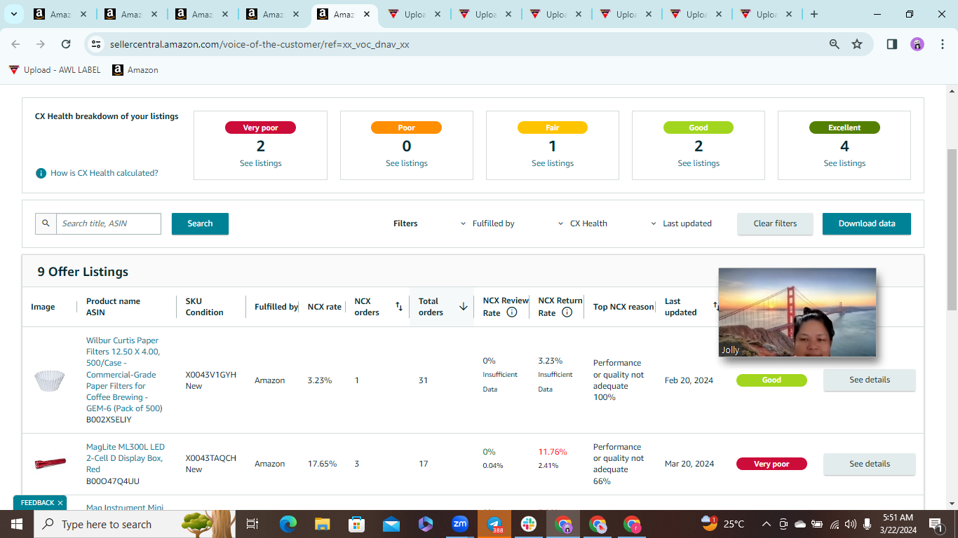The height and width of the screenshot is (538, 958).
Task: Open the Chrome profile avatar
Action: [917, 44]
